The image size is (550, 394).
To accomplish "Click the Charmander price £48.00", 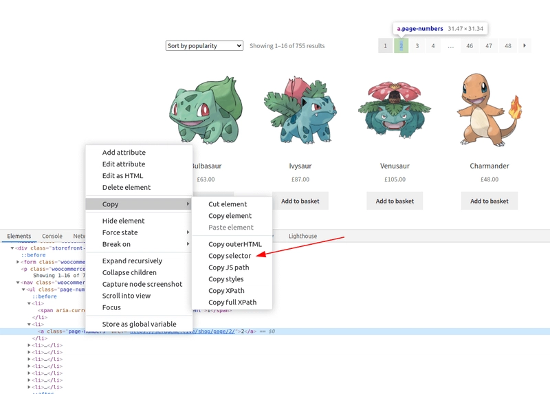I will [x=489, y=179].
